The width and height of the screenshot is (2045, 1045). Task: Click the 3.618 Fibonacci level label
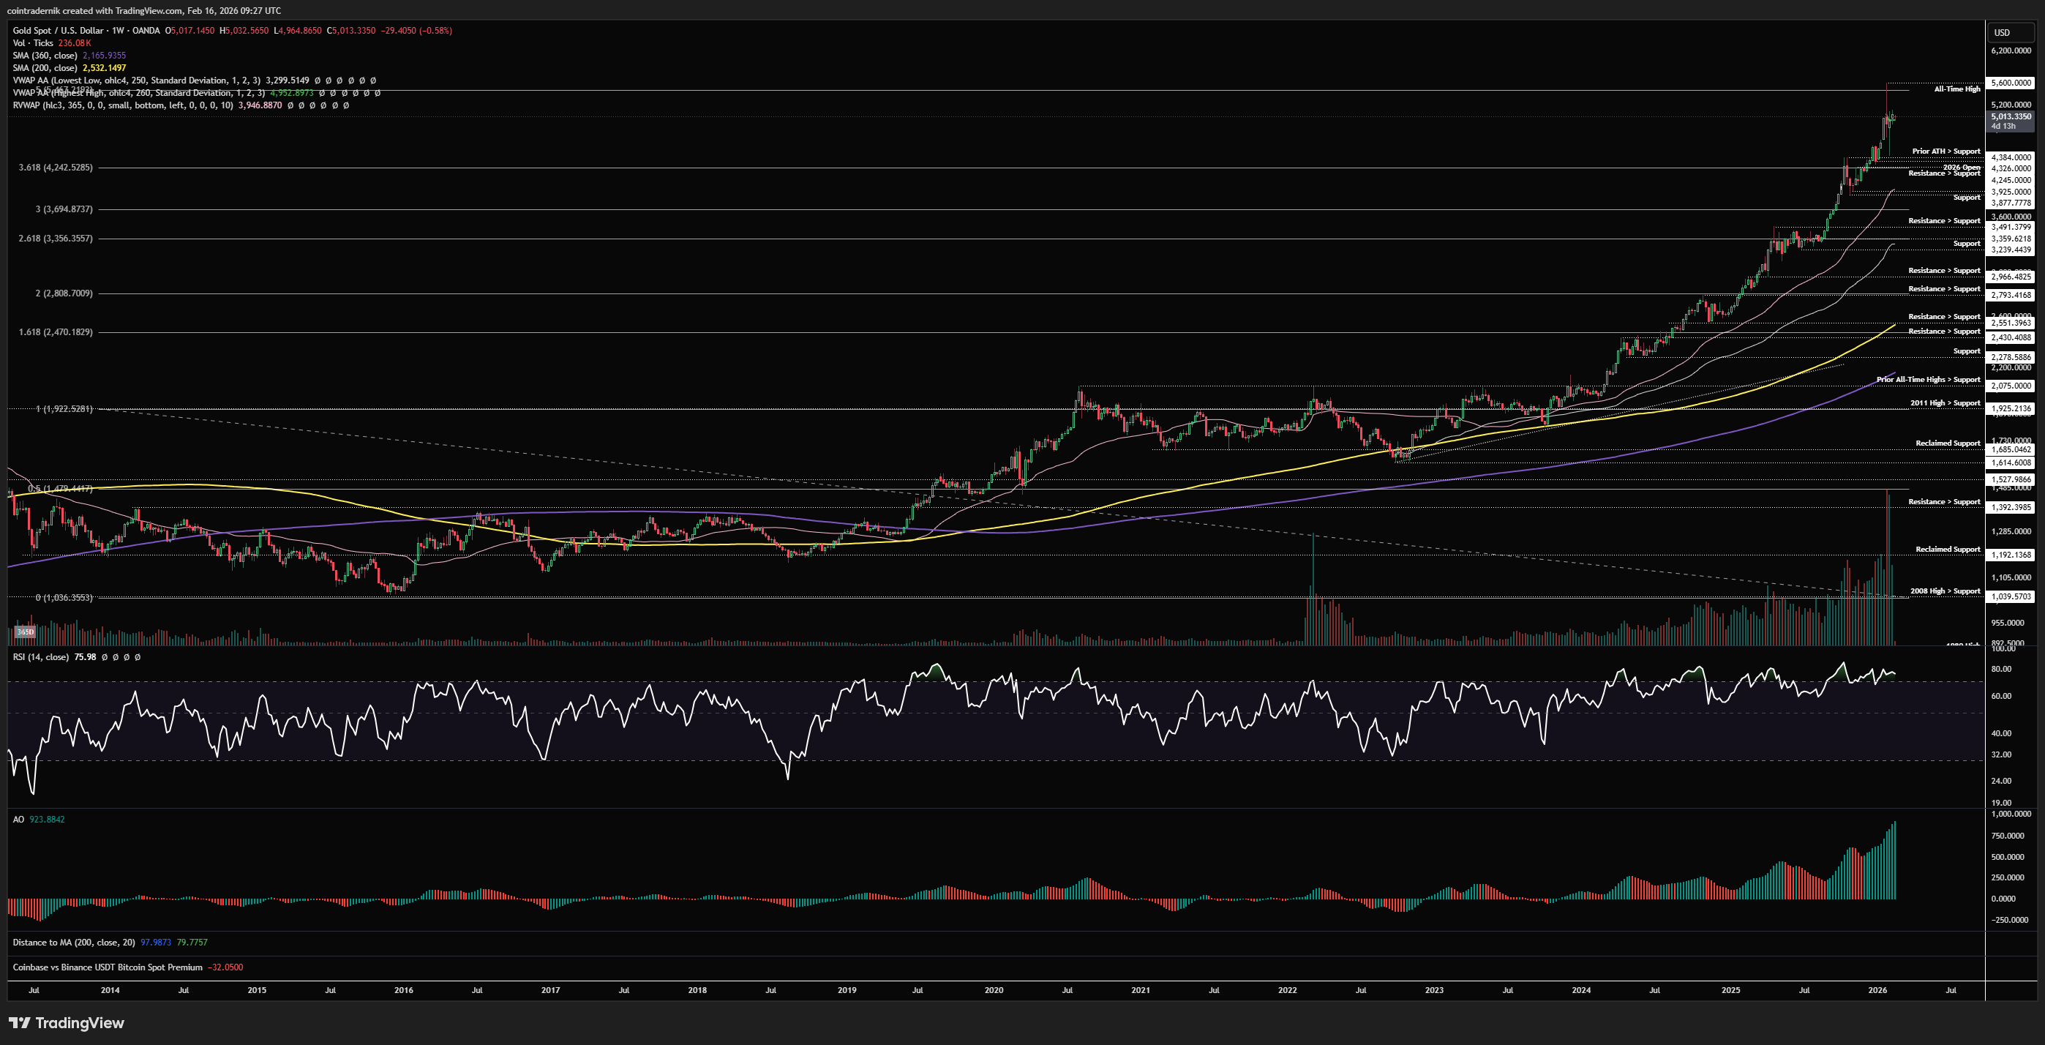(x=56, y=168)
